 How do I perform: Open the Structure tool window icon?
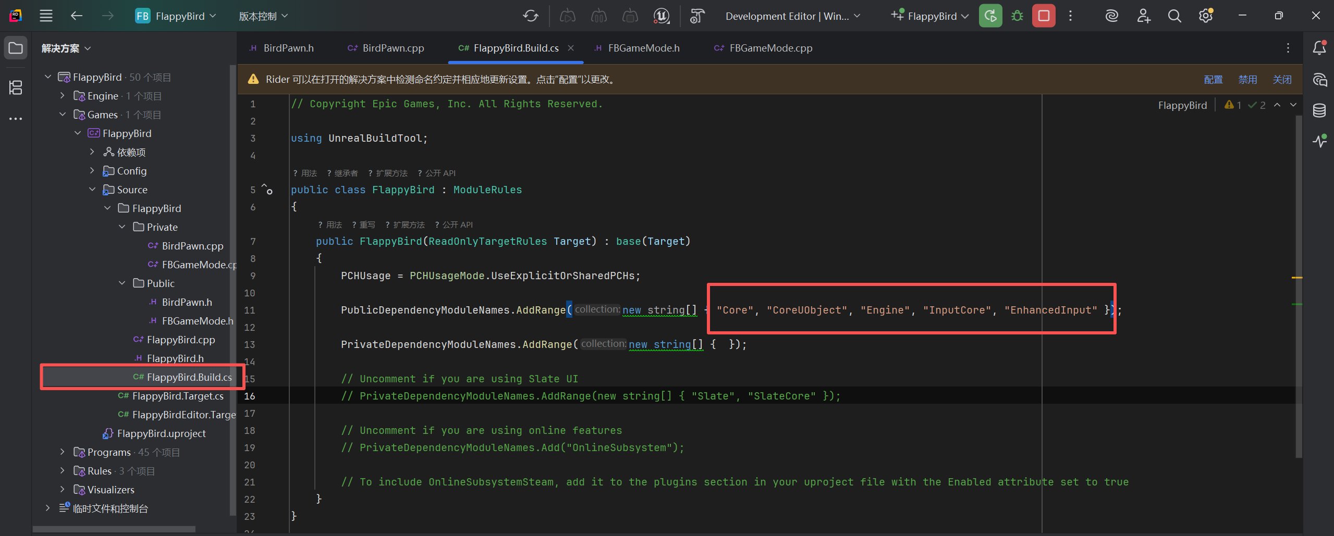(x=16, y=88)
